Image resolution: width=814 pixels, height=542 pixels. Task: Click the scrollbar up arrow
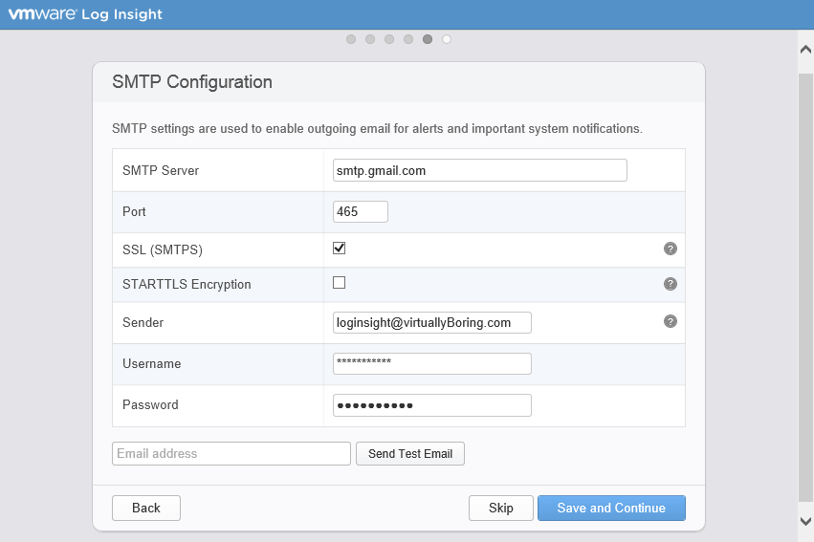point(805,50)
